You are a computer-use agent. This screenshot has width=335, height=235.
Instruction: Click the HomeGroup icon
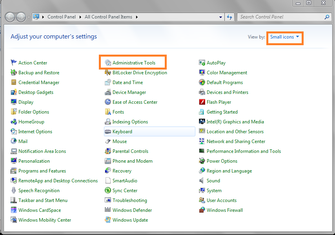point(14,121)
